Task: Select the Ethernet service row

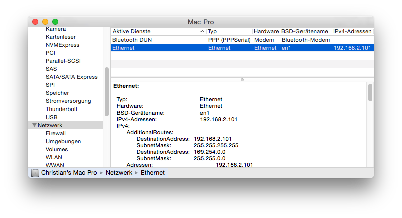Action: pyautogui.click(x=242, y=48)
